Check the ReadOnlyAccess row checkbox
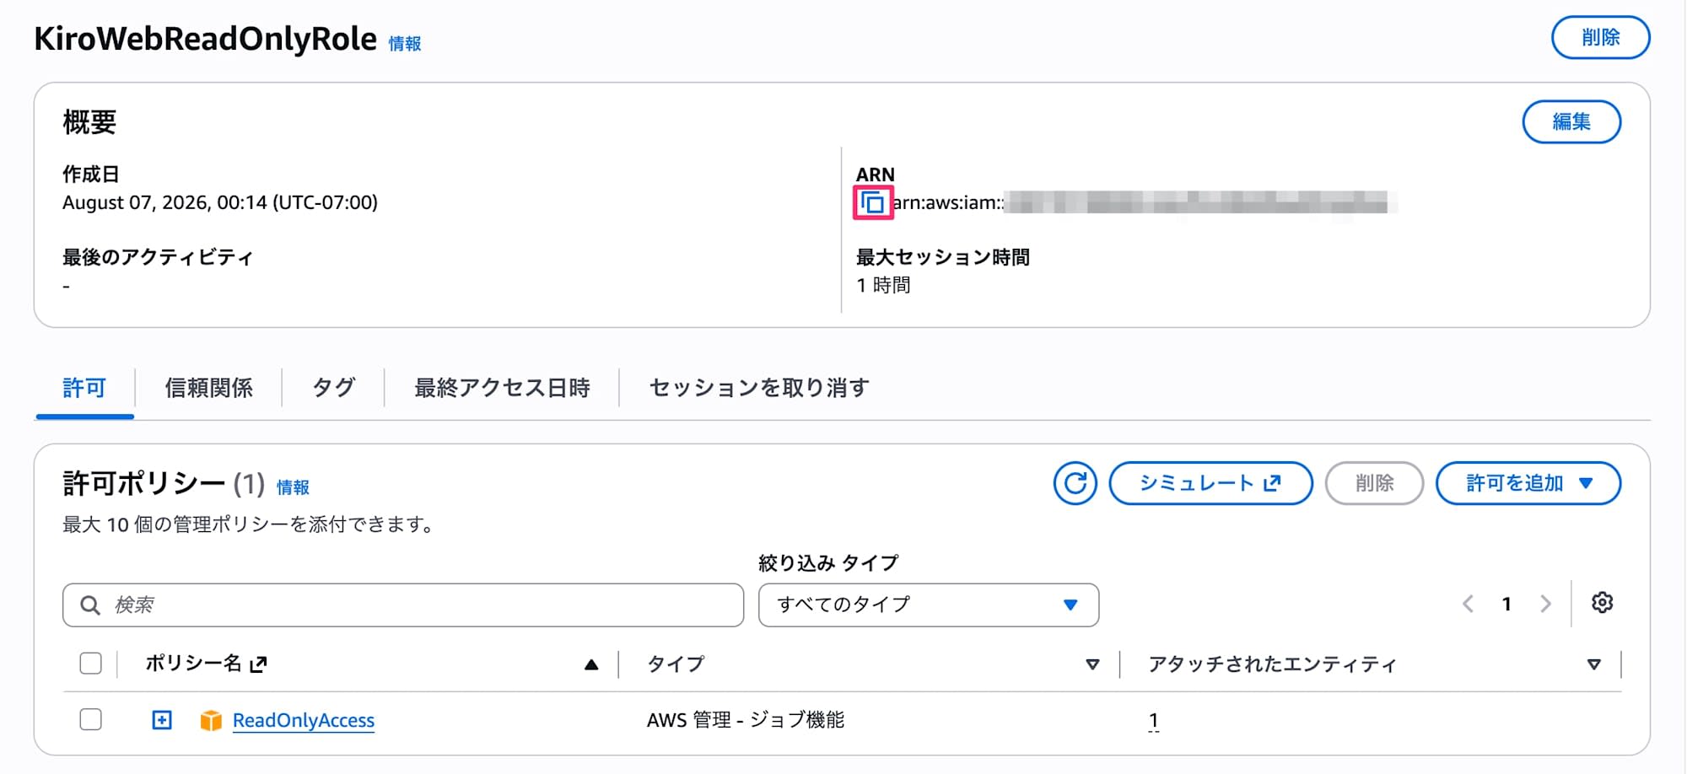Image resolution: width=1687 pixels, height=774 pixels. (90, 719)
